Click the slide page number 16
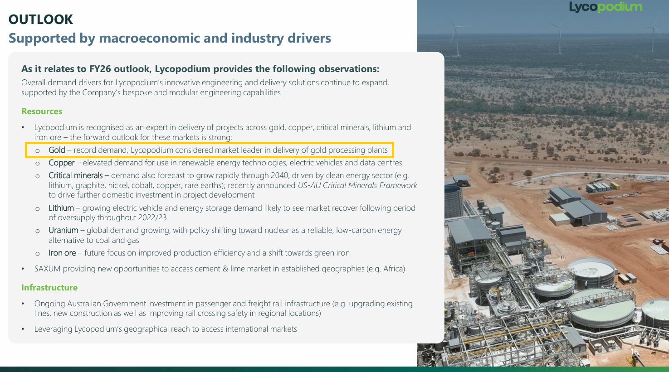 [x=634, y=352]
